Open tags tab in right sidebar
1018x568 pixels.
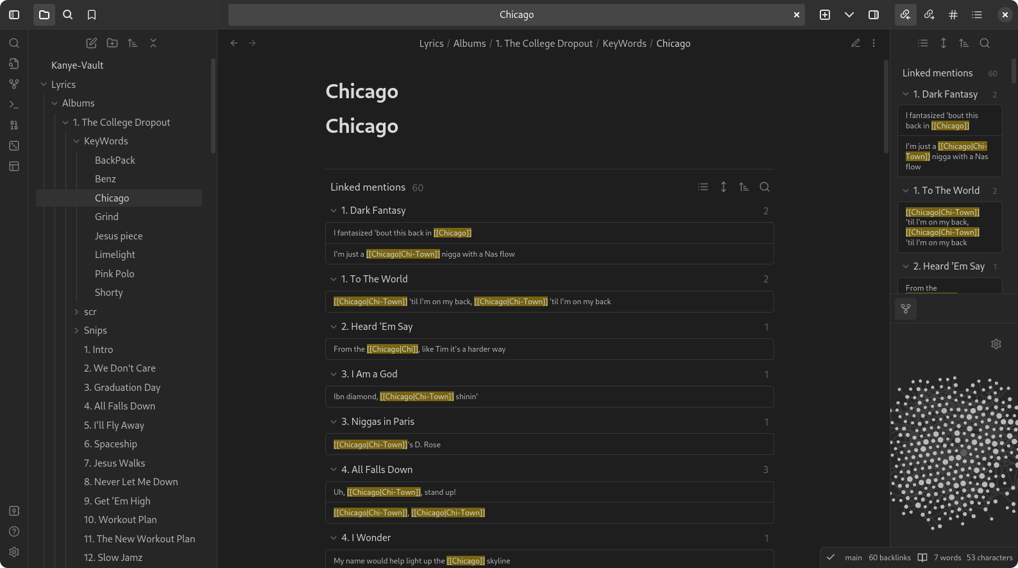(953, 15)
